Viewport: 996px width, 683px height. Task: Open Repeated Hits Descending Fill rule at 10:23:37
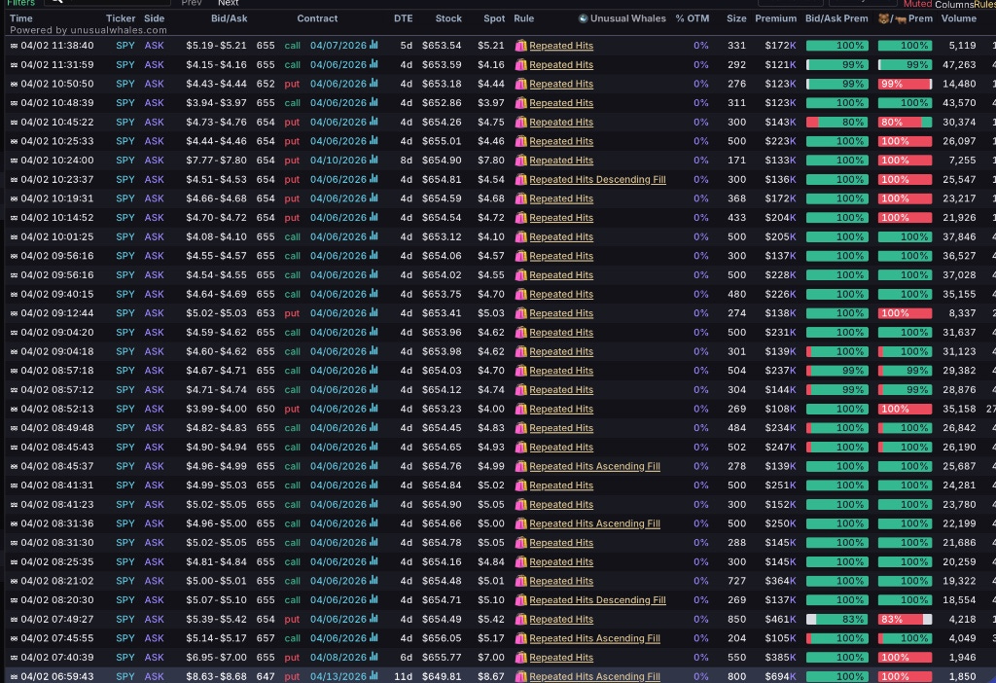tap(598, 179)
